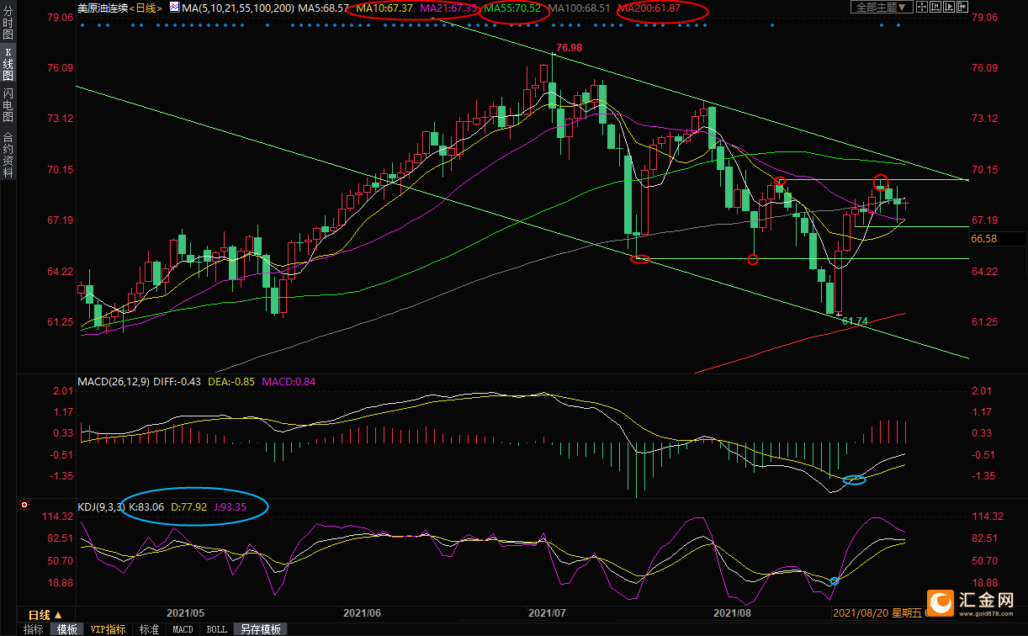This screenshot has width=1028, height=636.
Task: Select the 指标 bottom tab
Action: coord(34,629)
